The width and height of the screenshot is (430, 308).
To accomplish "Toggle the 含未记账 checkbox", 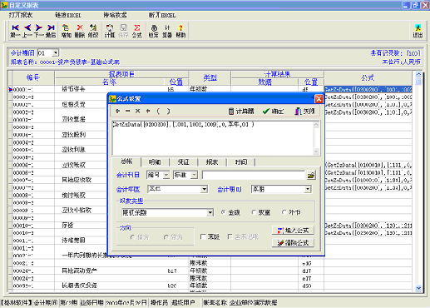I will pyautogui.click(x=230, y=236).
